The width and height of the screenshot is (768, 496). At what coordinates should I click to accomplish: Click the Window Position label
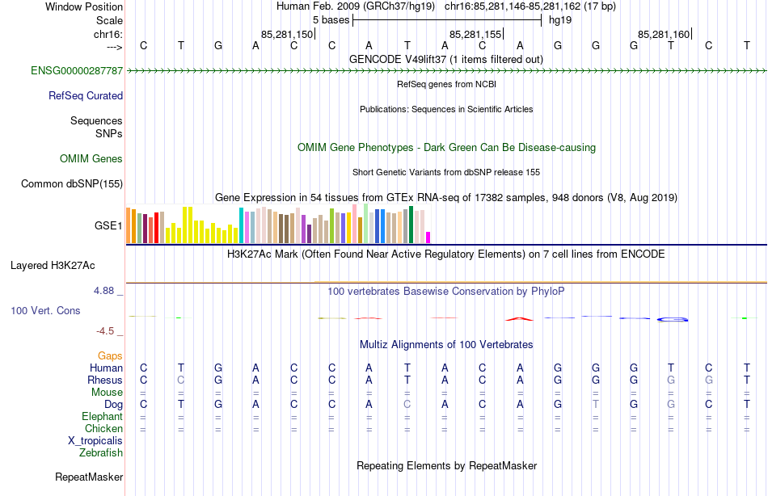pyautogui.click(x=84, y=6)
